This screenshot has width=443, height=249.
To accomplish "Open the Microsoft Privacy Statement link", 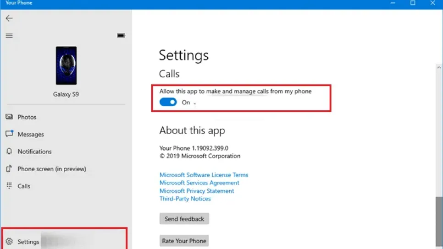I will [x=197, y=191].
